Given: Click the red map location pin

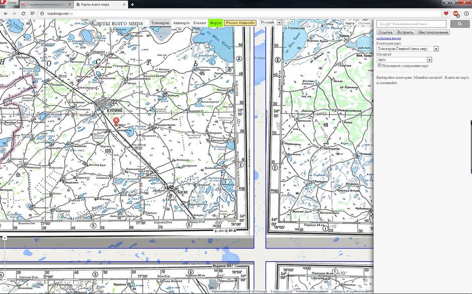Looking at the screenshot, I should pos(116,122).
